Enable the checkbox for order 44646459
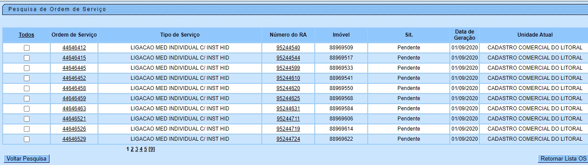This screenshot has width=588, height=165. 26,98
